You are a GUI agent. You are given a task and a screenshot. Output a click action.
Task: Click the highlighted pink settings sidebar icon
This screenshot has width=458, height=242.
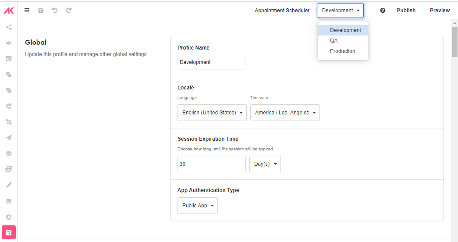coord(9,233)
